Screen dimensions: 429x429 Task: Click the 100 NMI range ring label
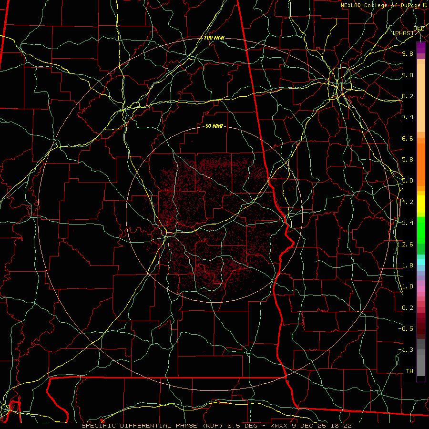(x=214, y=38)
